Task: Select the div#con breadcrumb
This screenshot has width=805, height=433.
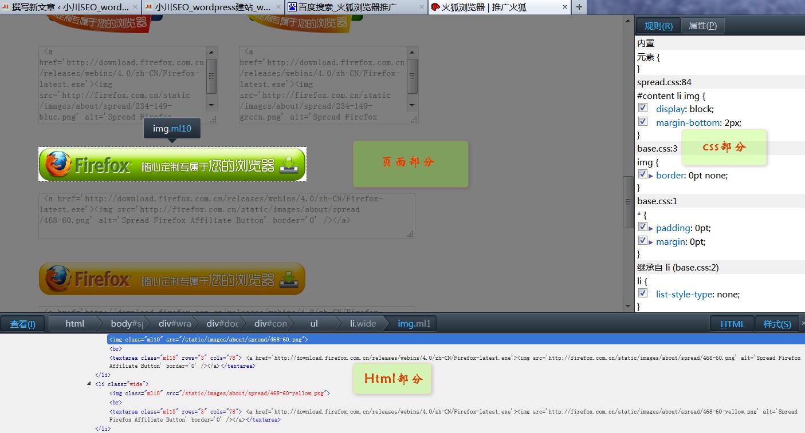Action: click(x=270, y=324)
